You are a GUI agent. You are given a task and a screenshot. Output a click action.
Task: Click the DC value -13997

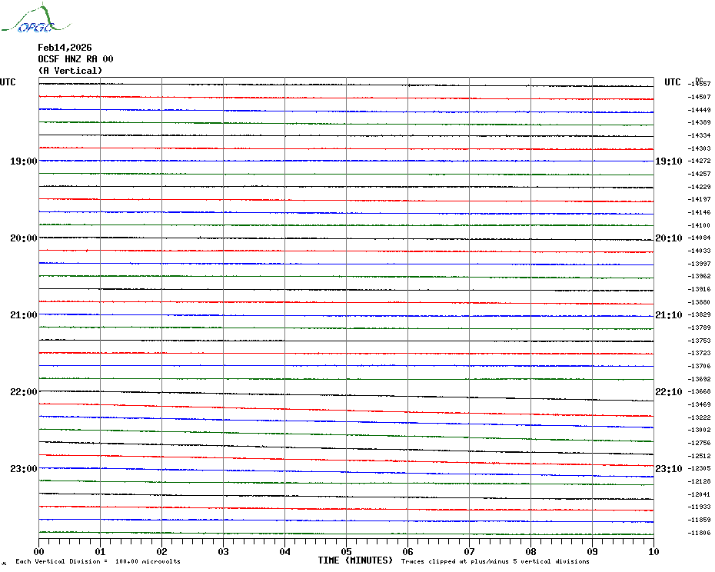(x=699, y=264)
